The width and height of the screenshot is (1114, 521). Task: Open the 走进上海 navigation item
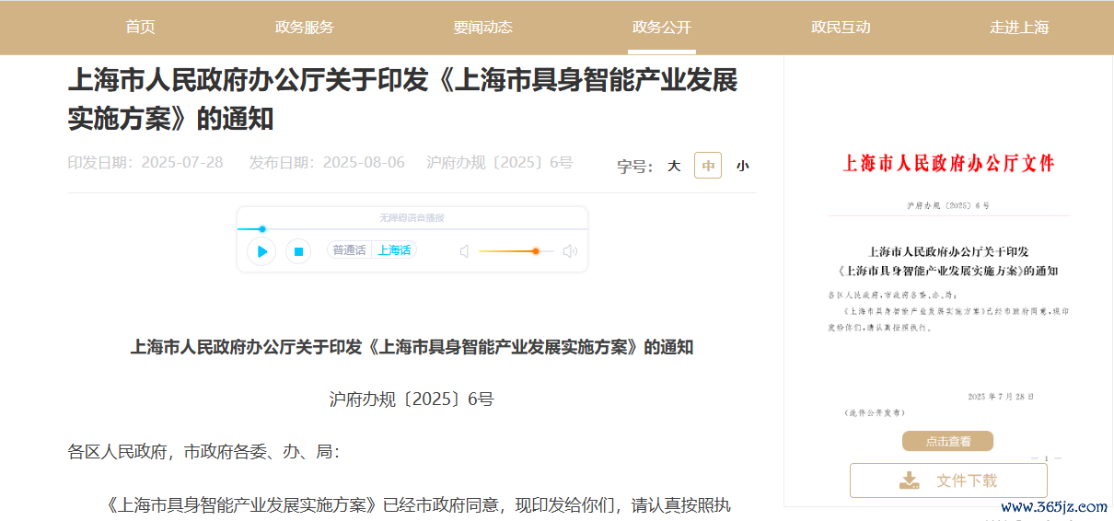[1019, 28]
